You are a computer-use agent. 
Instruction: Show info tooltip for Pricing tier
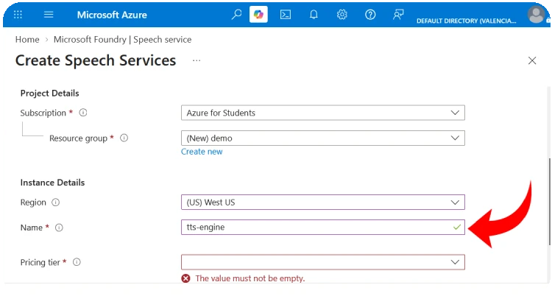coord(77,262)
